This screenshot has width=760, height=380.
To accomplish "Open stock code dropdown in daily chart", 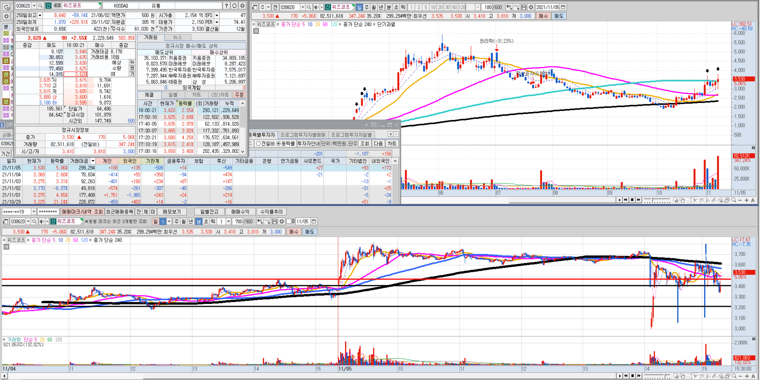I will (302, 7).
